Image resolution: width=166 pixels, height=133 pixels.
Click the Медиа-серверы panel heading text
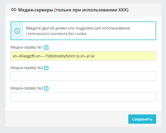pos(73,10)
